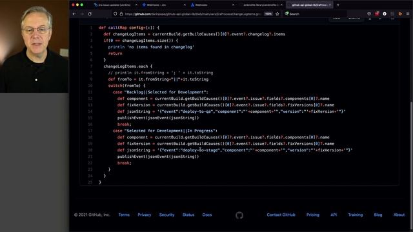The image size is (413, 232).
Task: Switch to the jenkinsfile-library tab
Action: pos(261,5)
